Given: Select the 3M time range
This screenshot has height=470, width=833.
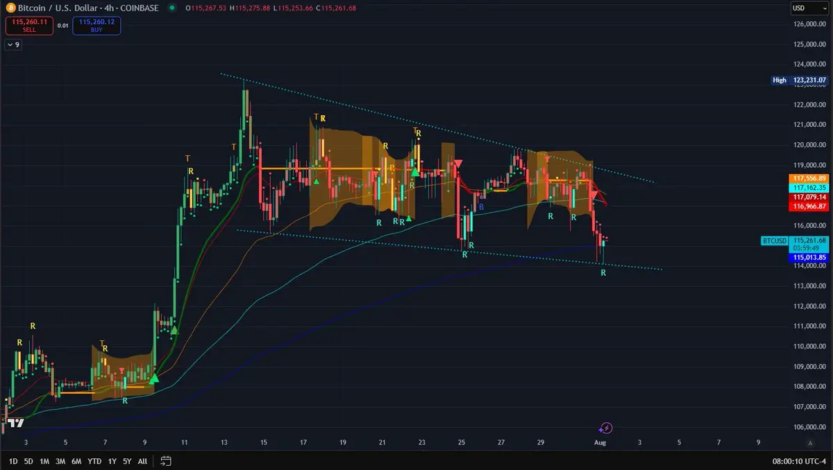Looking at the screenshot, I should pyautogui.click(x=61, y=461).
